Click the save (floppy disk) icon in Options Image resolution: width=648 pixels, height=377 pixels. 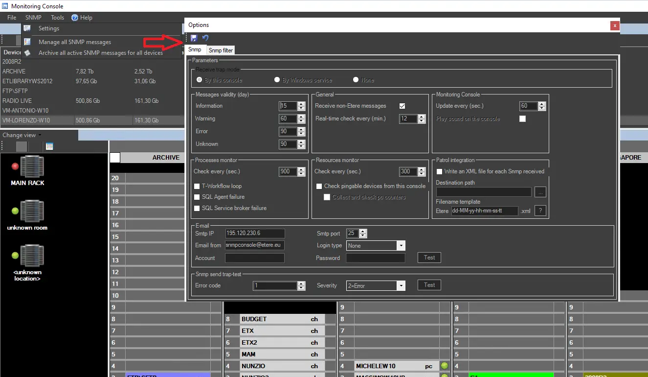point(194,38)
